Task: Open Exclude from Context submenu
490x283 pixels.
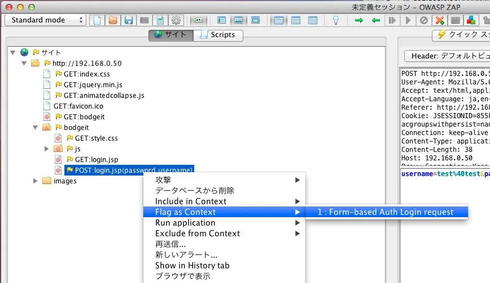Action: tap(224, 233)
